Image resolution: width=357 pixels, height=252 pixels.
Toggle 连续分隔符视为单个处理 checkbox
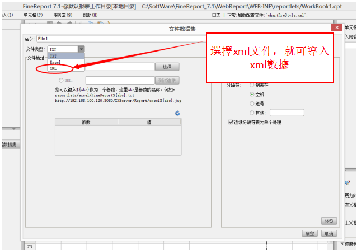click(x=231, y=122)
